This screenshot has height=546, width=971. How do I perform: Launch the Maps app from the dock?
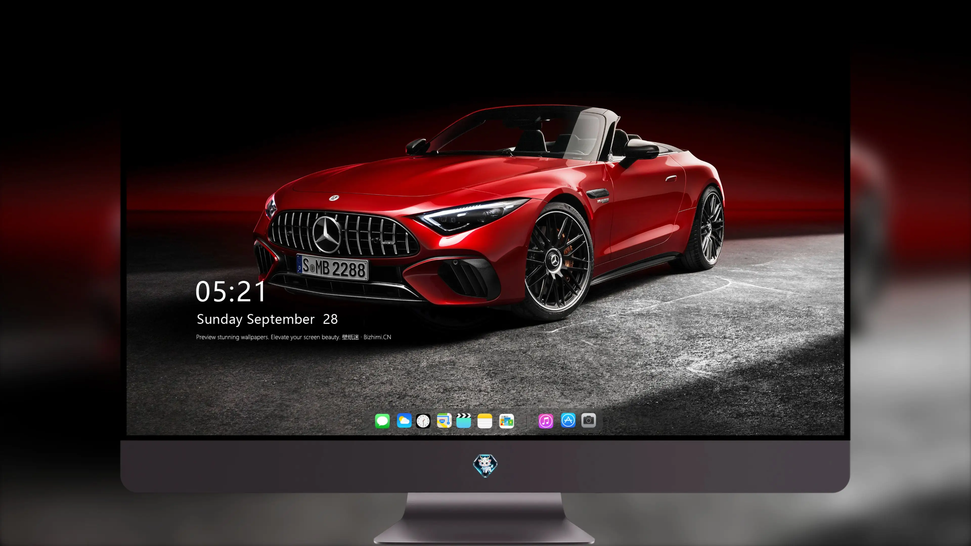pyautogui.click(x=444, y=421)
